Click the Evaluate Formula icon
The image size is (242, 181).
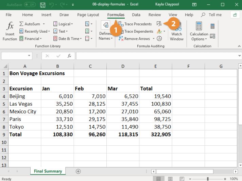tap(159, 38)
